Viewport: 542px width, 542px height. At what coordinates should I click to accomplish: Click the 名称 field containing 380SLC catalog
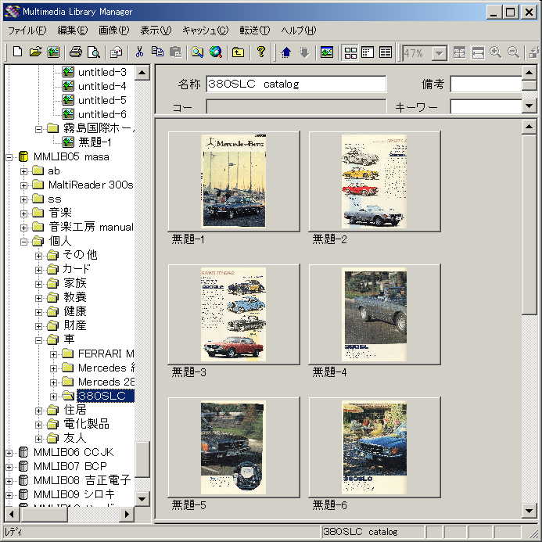296,84
